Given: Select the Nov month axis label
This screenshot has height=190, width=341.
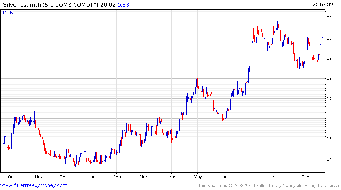Looking at the screenshot, I should (39, 177).
